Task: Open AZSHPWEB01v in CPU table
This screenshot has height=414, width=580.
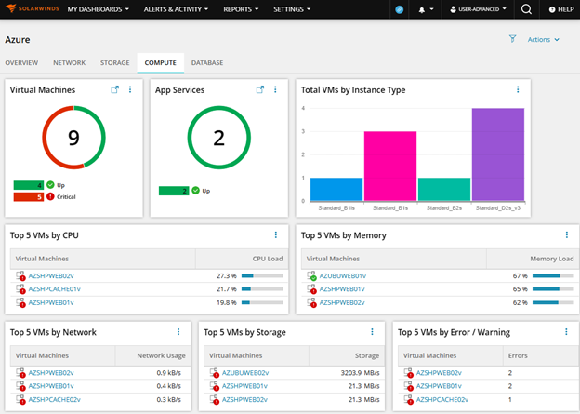Action: pyautogui.click(x=51, y=303)
